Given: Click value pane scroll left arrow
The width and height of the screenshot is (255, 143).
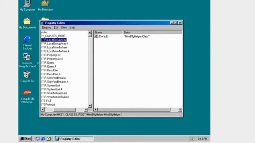Looking at the screenshot, I should (x=96, y=110).
